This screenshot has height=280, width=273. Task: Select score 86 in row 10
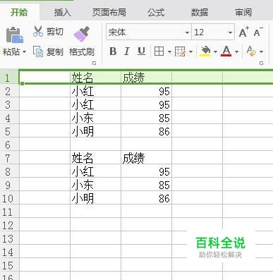pyautogui.click(x=146, y=198)
